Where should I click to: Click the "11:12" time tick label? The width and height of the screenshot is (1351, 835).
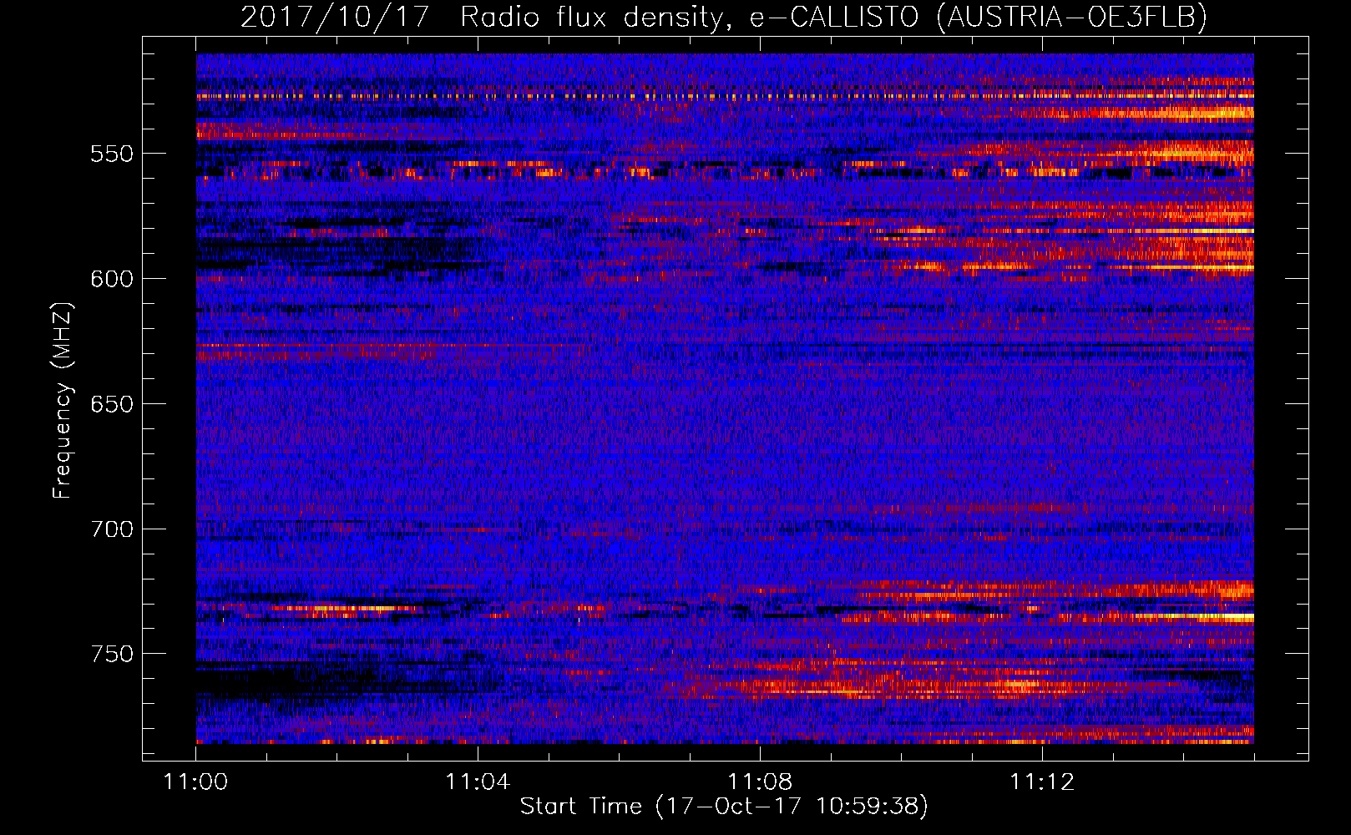(x=1042, y=782)
